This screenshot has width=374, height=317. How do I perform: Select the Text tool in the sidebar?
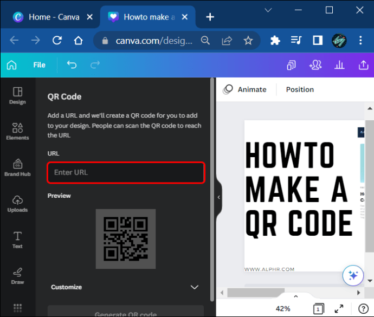17,240
